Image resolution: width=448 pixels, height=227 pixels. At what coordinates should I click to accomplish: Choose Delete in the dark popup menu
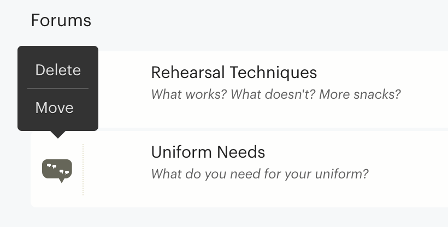tap(58, 70)
